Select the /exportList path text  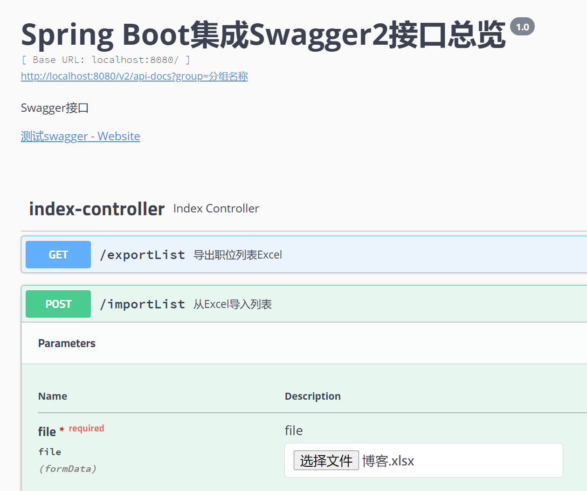(x=142, y=255)
